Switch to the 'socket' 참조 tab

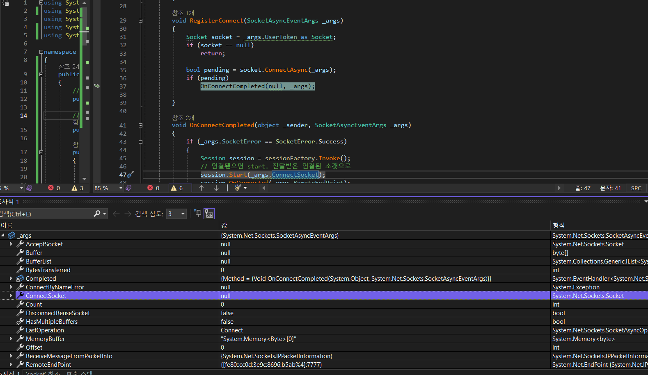43,373
